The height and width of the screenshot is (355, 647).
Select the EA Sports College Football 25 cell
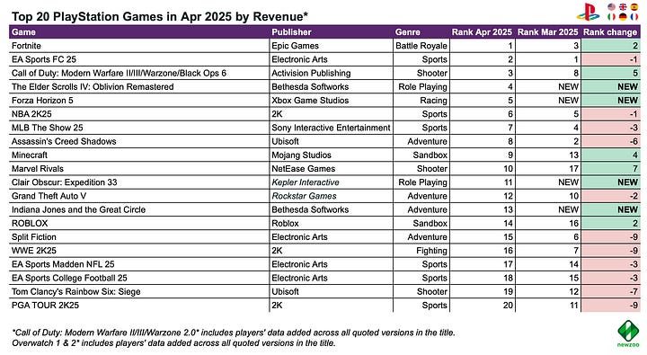(139, 278)
